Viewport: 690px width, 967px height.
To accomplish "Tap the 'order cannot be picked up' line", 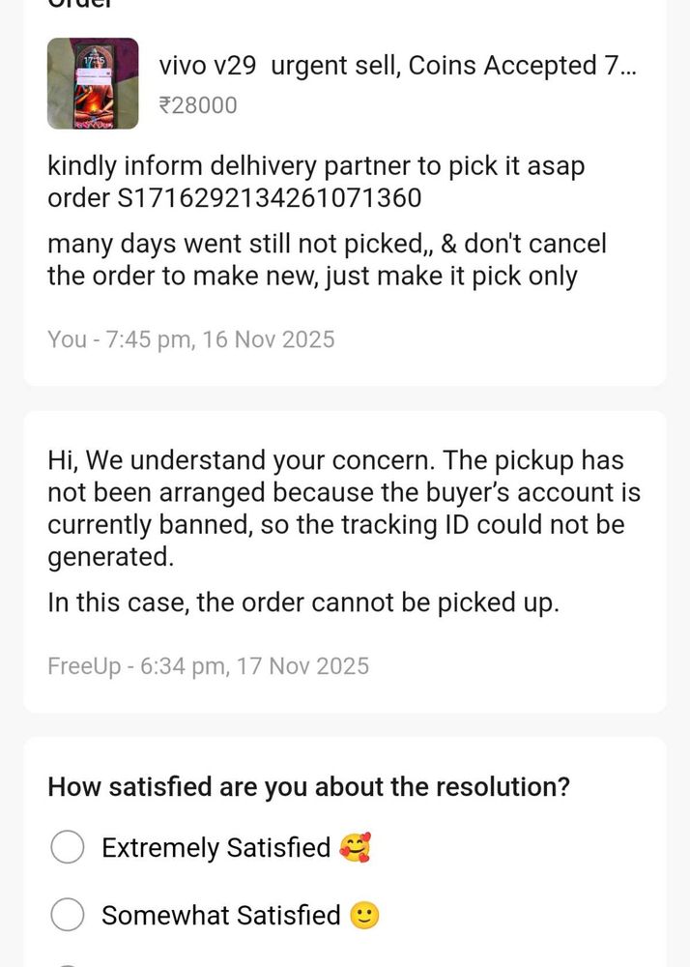I will point(303,602).
